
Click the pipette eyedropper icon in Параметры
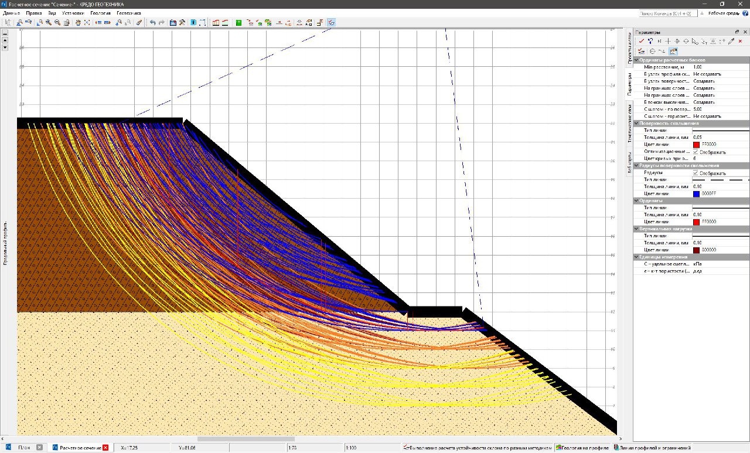point(731,41)
